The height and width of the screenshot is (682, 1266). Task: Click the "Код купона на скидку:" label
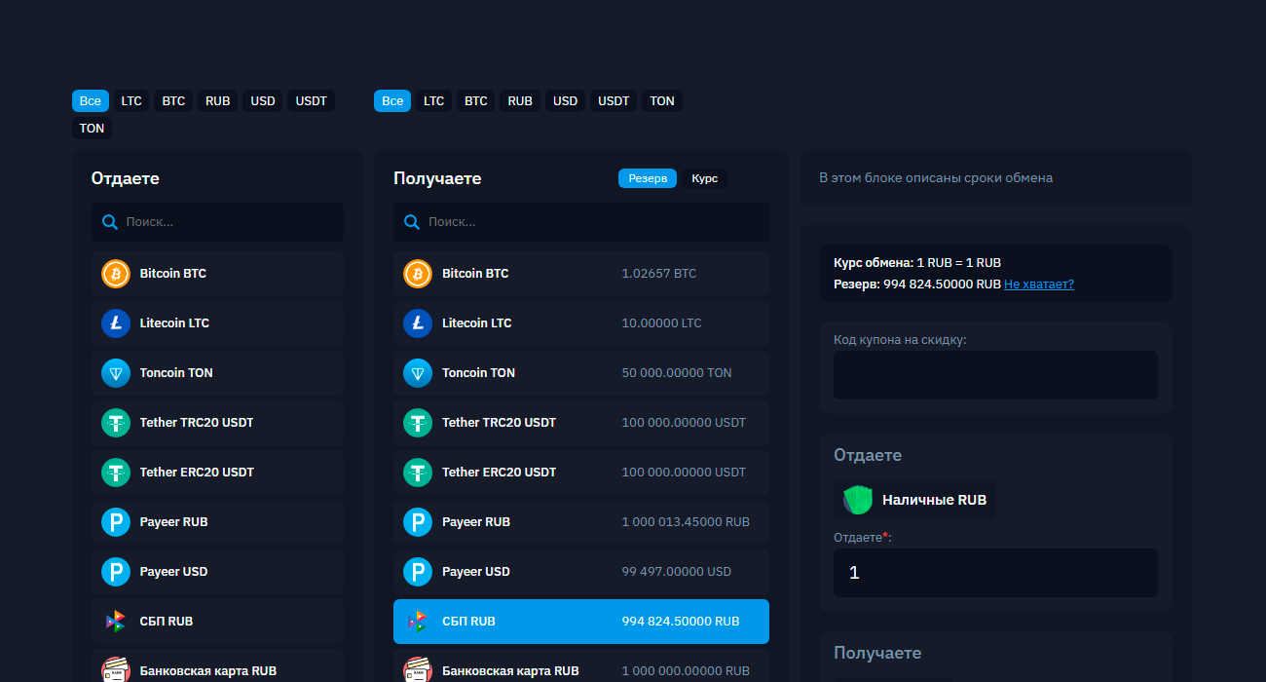pyautogui.click(x=900, y=340)
